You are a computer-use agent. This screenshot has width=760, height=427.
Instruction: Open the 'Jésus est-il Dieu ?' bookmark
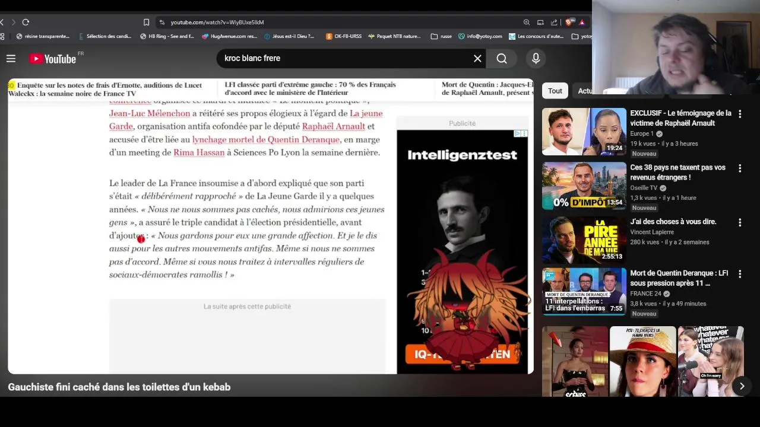pyautogui.click(x=289, y=36)
